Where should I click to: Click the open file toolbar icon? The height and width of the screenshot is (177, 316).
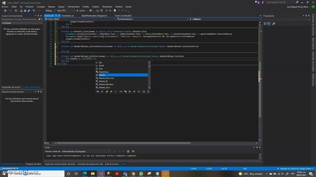coord(21,11)
